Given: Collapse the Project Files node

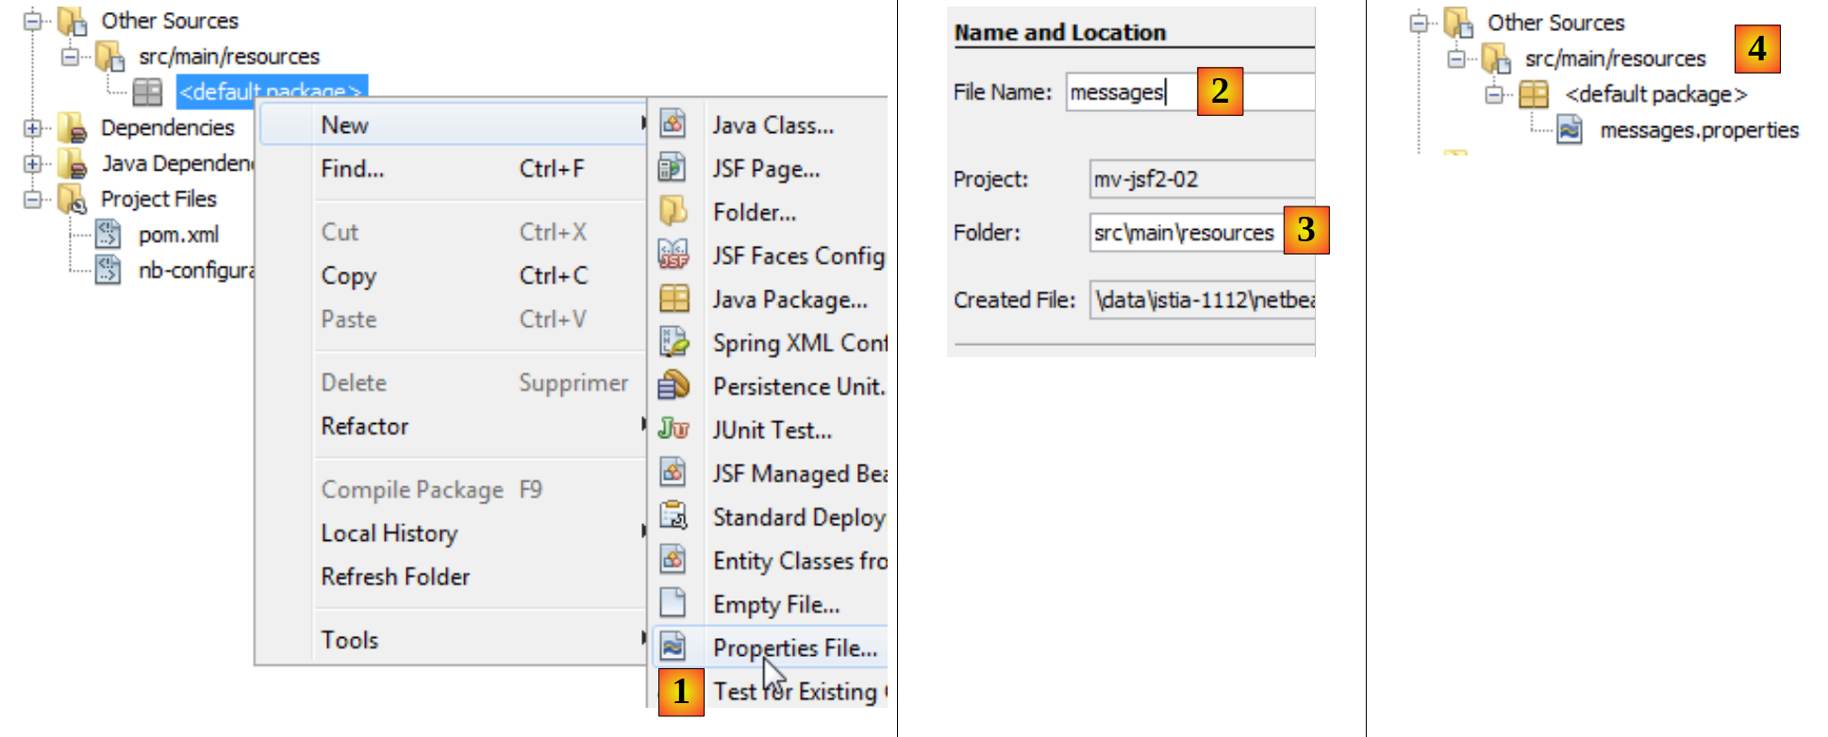Looking at the screenshot, I should [33, 199].
